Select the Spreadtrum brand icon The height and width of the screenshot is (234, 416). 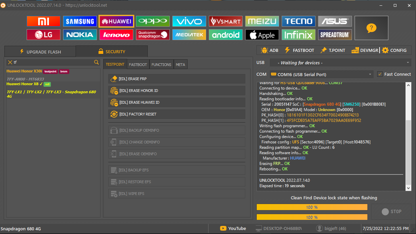(335, 35)
